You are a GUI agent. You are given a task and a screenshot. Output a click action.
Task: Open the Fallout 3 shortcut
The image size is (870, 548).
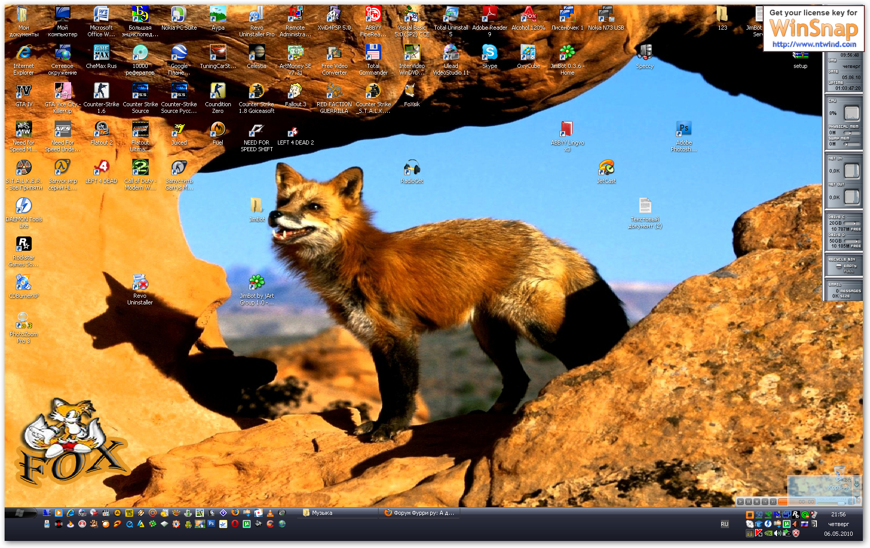click(295, 91)
